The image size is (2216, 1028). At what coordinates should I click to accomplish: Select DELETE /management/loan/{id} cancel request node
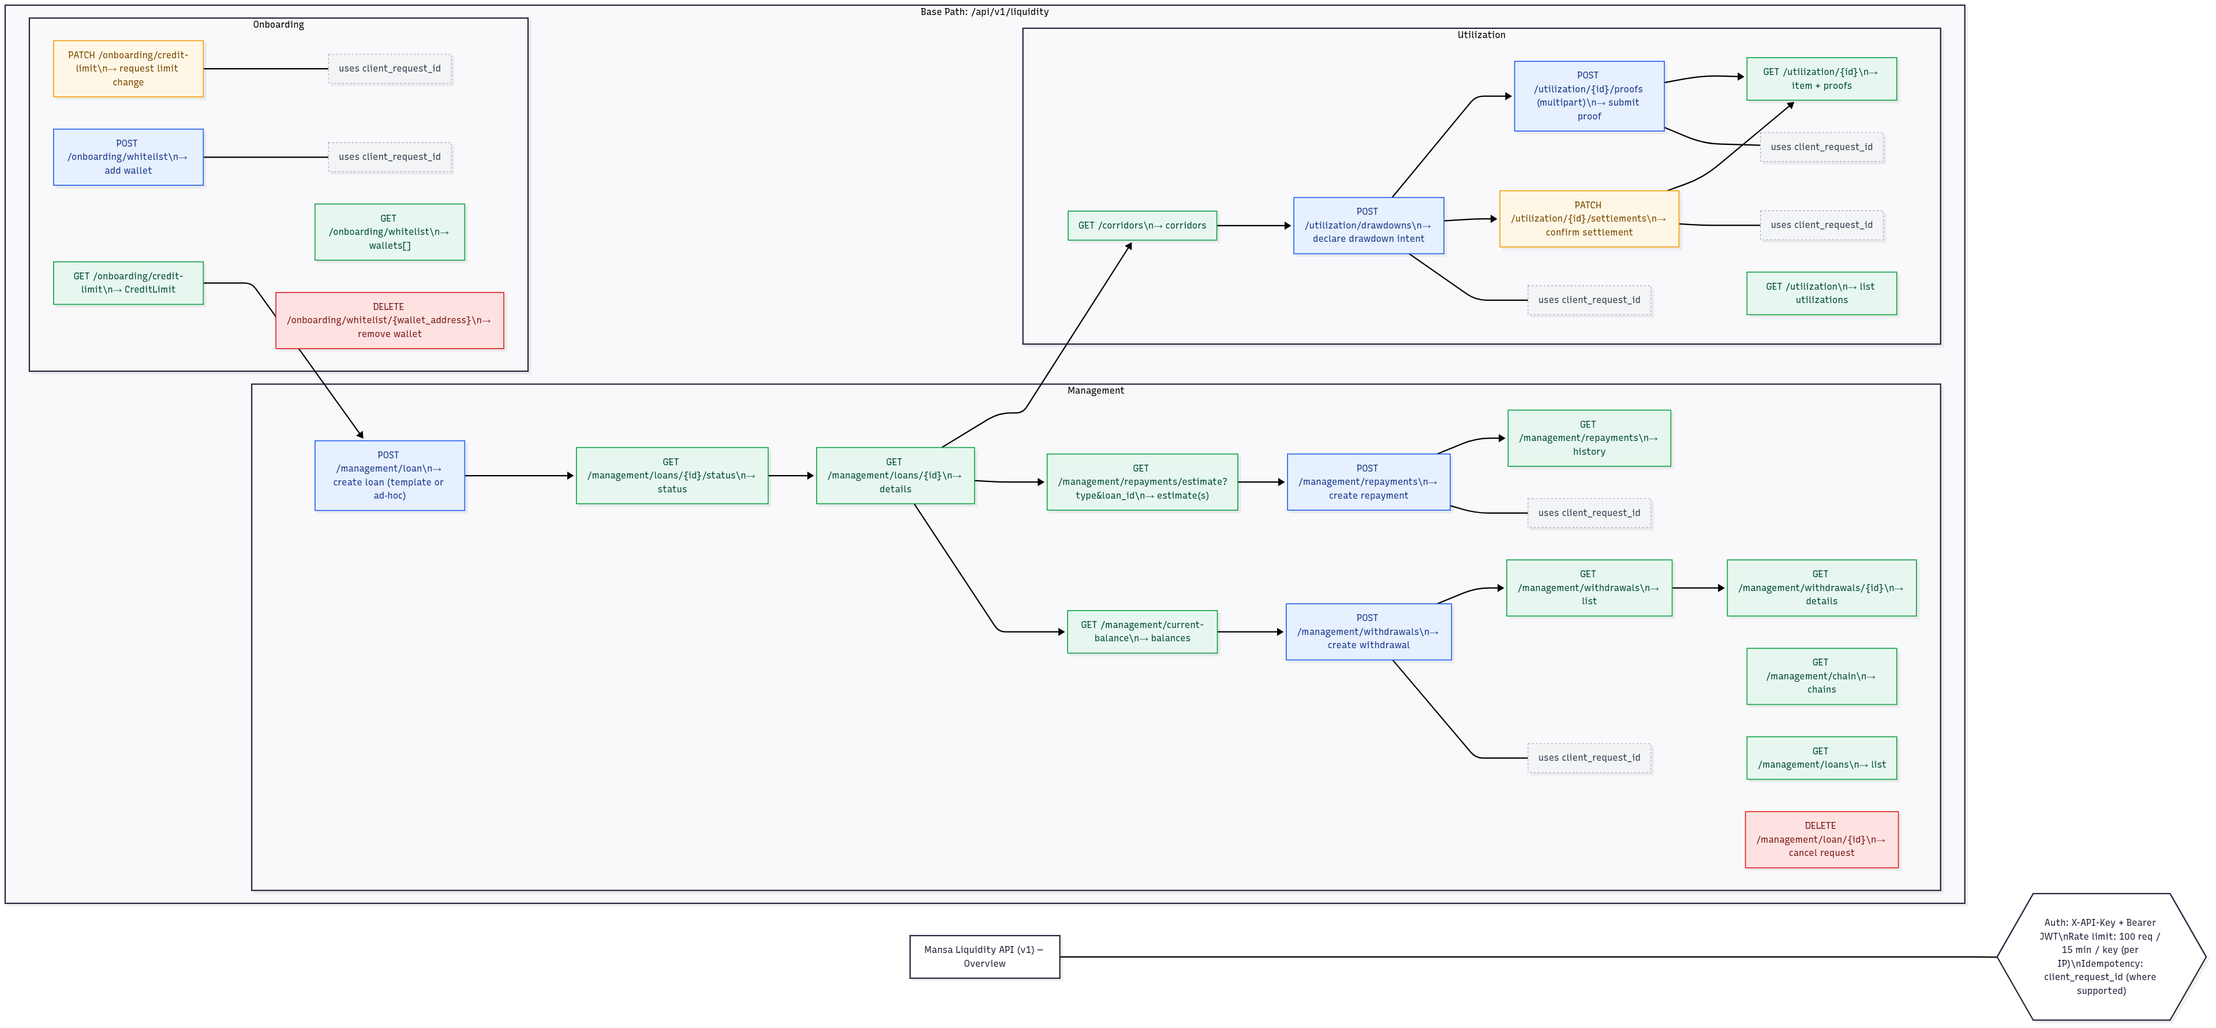[1821, 840]
